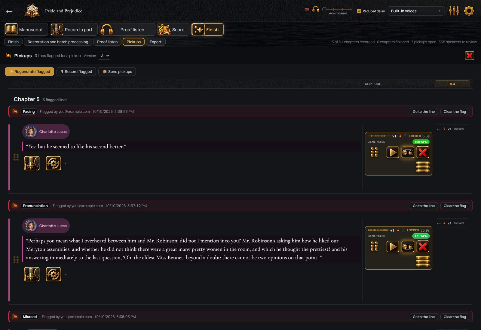Clear the flag on the Pronunciation pickup

point(455,206)
